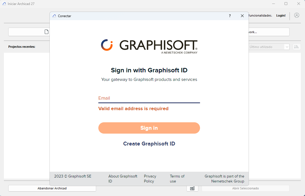Image resolution: width=305 pixels, height=196 pixels.
Task: Minimize the Iniciar Archicad 27 window
Action: 274,4
